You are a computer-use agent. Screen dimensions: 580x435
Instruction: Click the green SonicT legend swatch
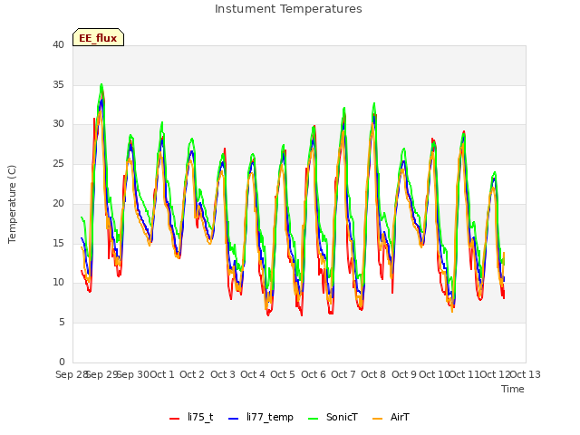click(x=313, y=419)
